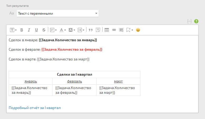Click table cell with 'Количество за февраль' variable
This screenshot has height=119, width=205.
tap(75, 90)
